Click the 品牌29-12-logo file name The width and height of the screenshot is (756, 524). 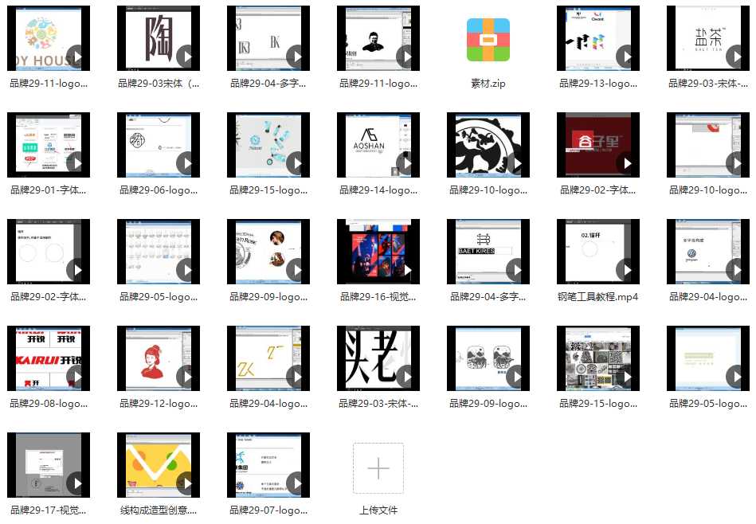[x=159, y=403]
